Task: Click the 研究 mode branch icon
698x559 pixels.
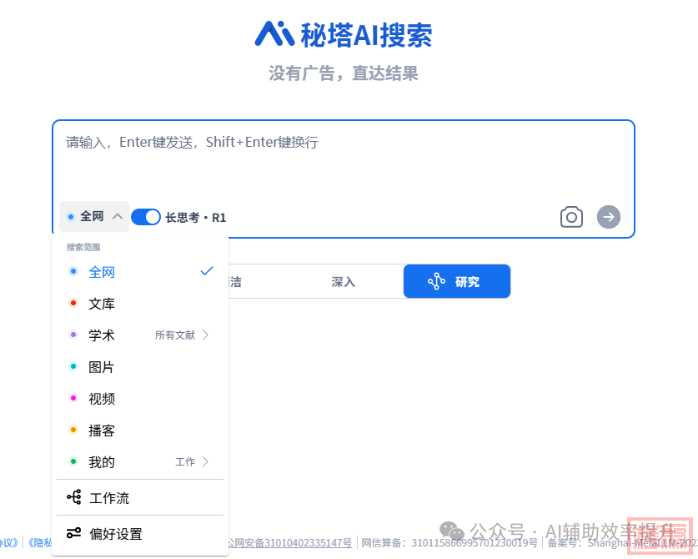Action: pos(436,282)
